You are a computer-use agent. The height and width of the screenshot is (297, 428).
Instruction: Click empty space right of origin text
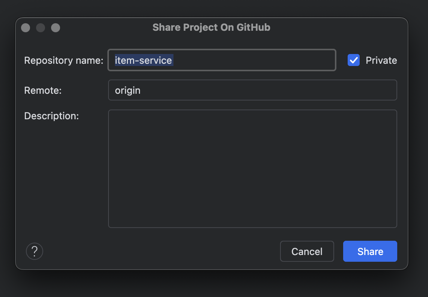click(263, 90)
